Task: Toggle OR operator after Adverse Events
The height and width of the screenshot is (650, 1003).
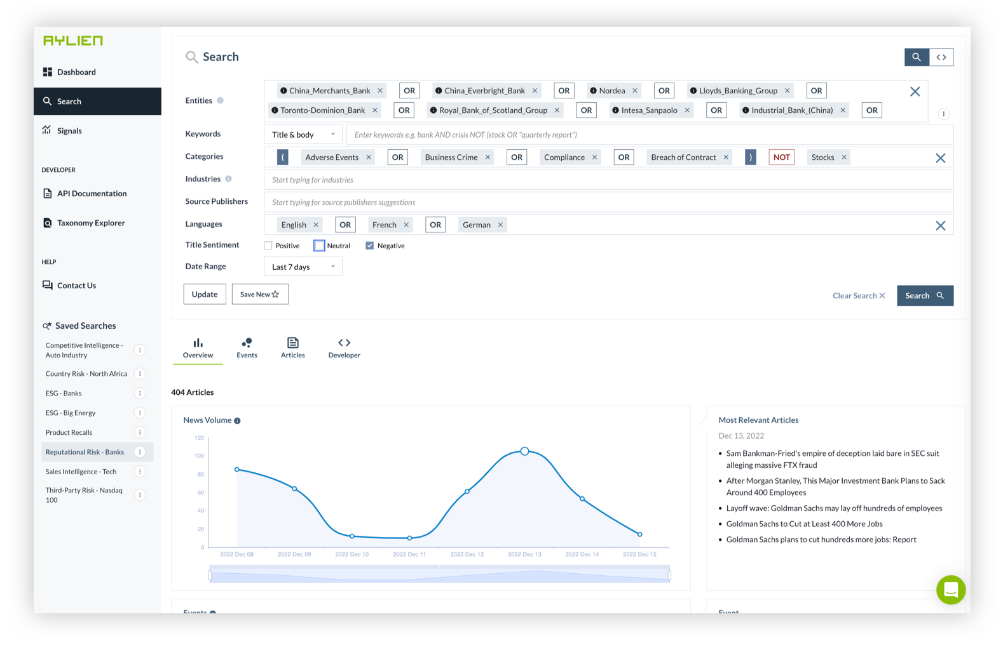Action: [x=398, y=157]
